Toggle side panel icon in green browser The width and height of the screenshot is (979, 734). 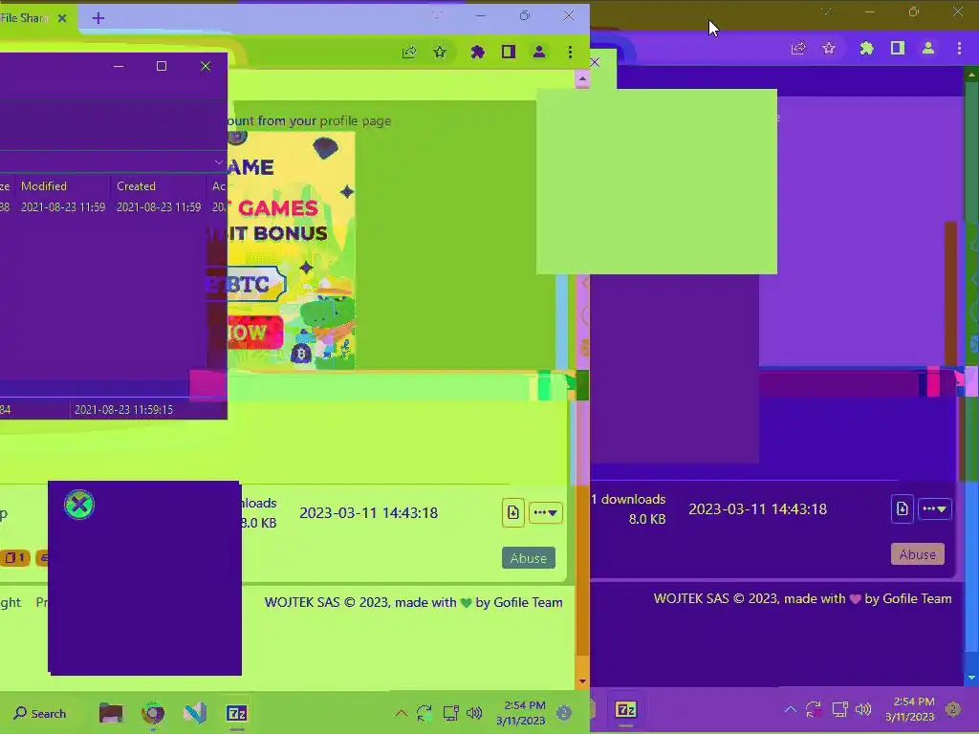pos(509,52)
